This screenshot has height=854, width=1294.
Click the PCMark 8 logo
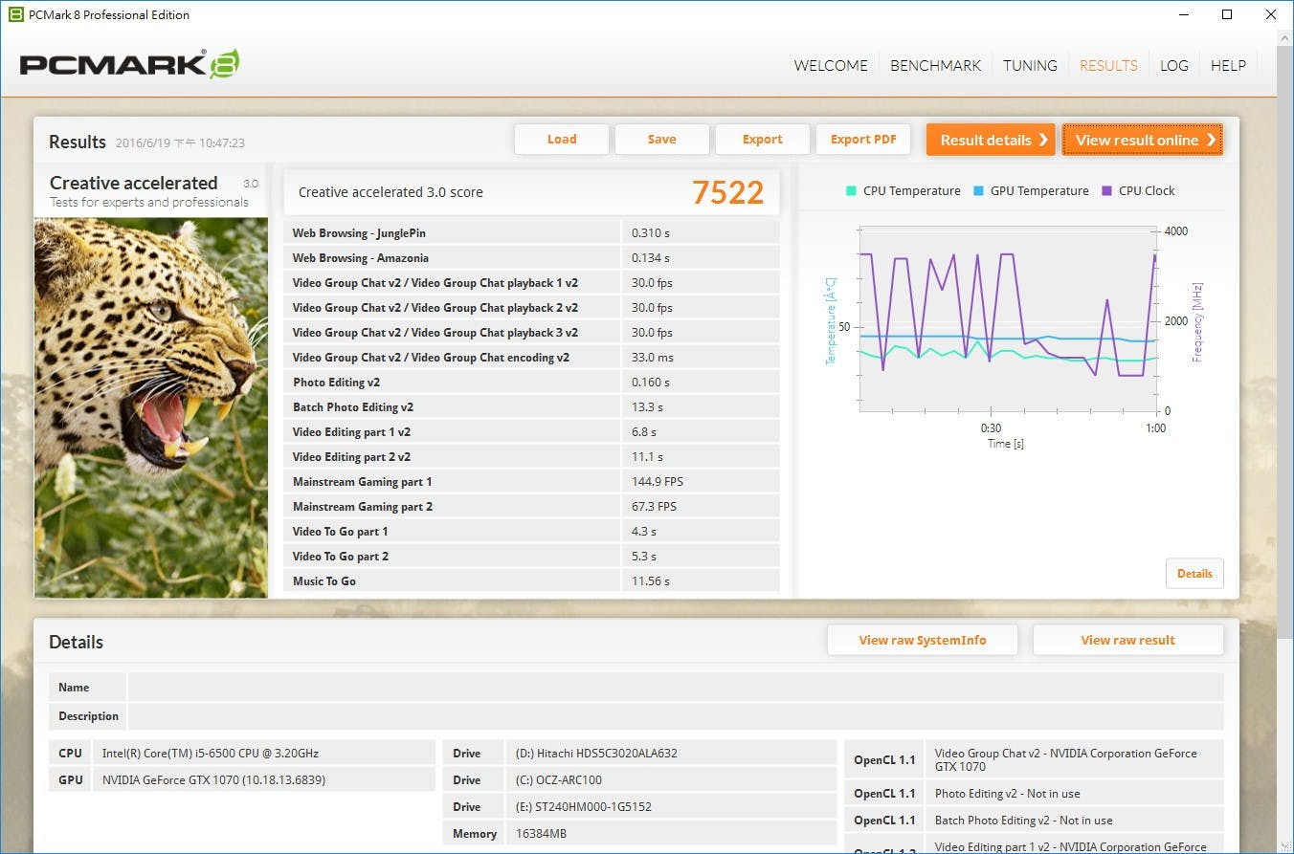point(129,64)
